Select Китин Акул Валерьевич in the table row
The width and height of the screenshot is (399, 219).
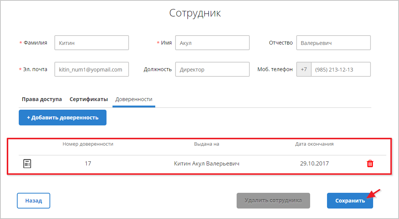point(207,164)
